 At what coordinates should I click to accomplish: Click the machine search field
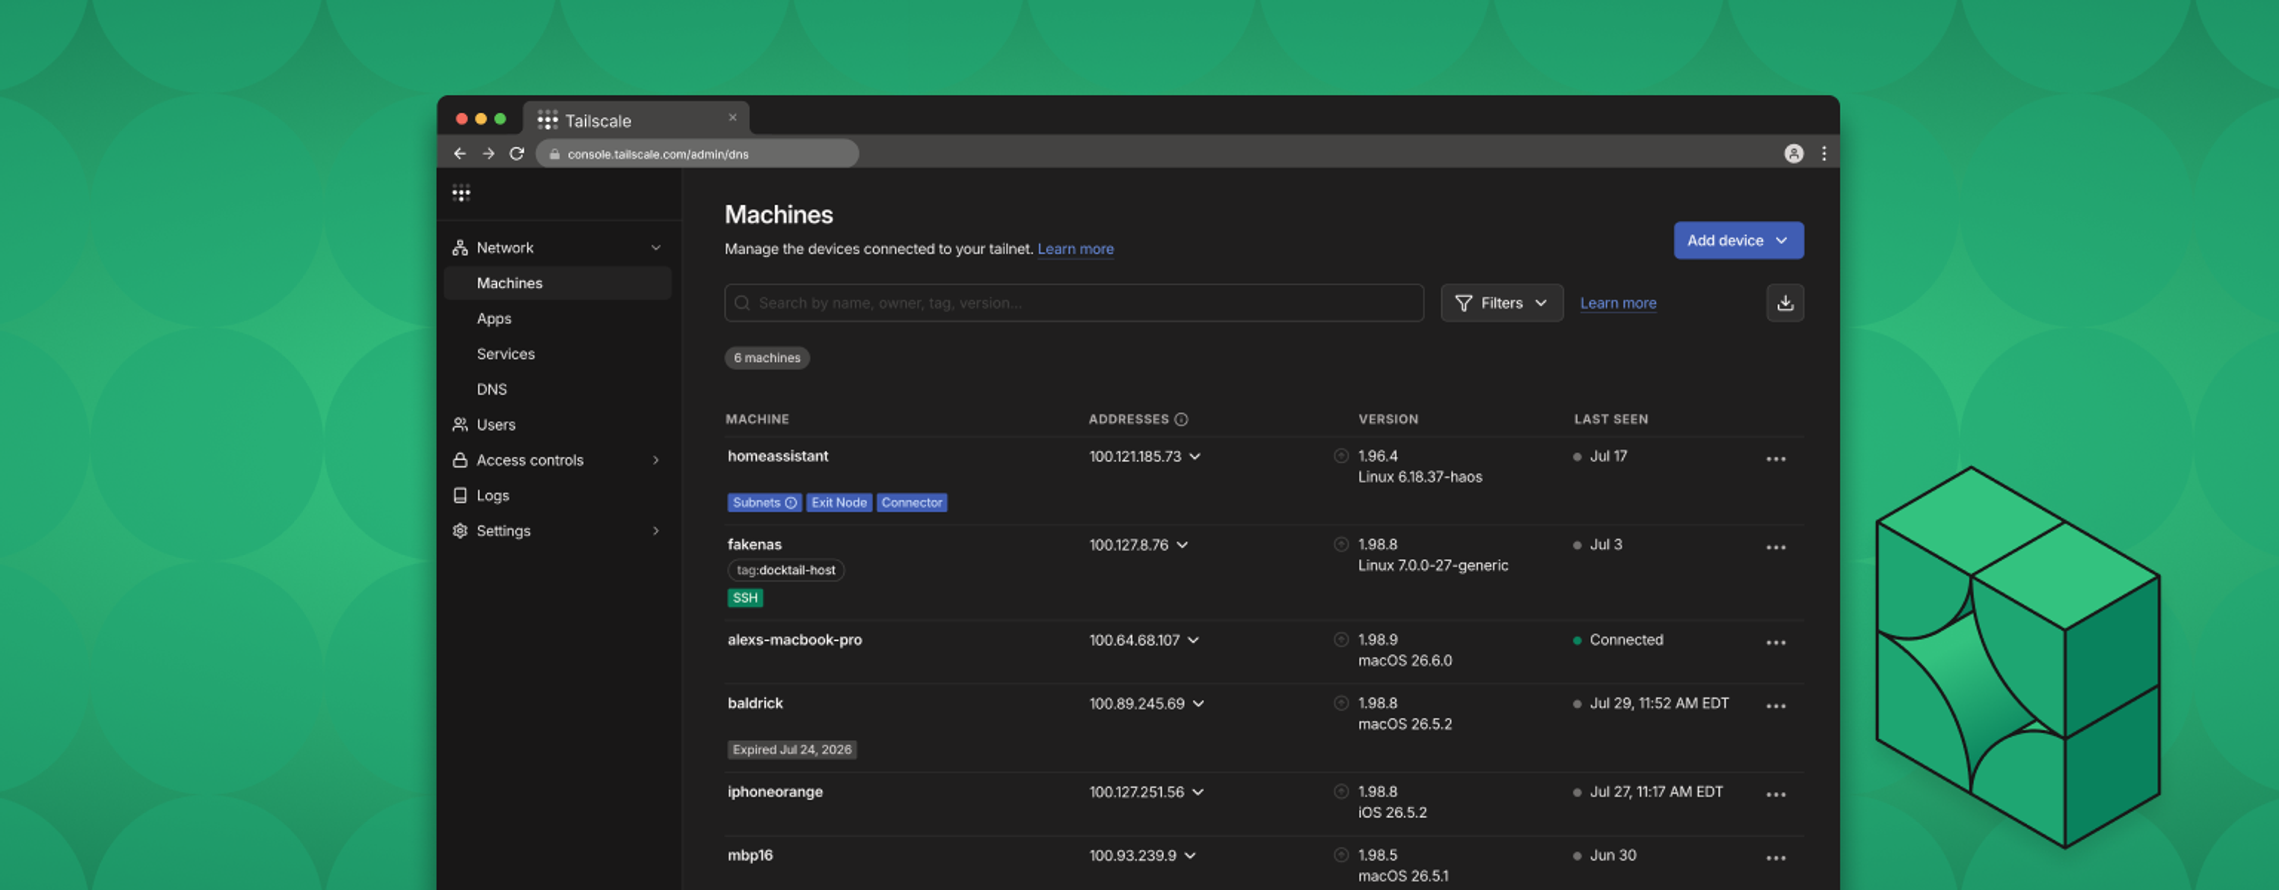coord(1073,303)
